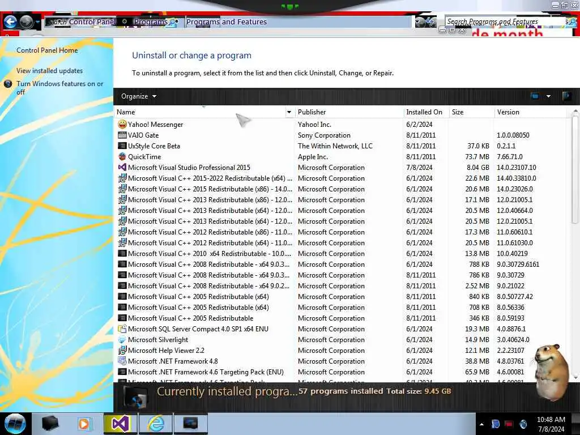Image resolution: width=580 pixels, height=435 pixels.
Task: Open the media player taskbar icon
Action: coord(84,424)
